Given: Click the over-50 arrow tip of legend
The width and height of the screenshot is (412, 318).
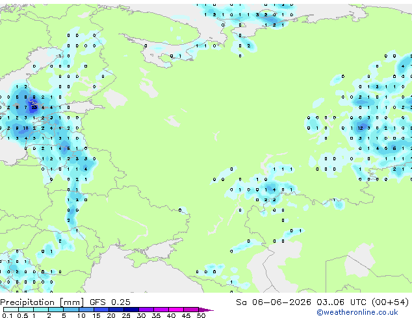Looking at the screenshot, I should (x=206, y=310).
